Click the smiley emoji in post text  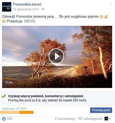101,17
